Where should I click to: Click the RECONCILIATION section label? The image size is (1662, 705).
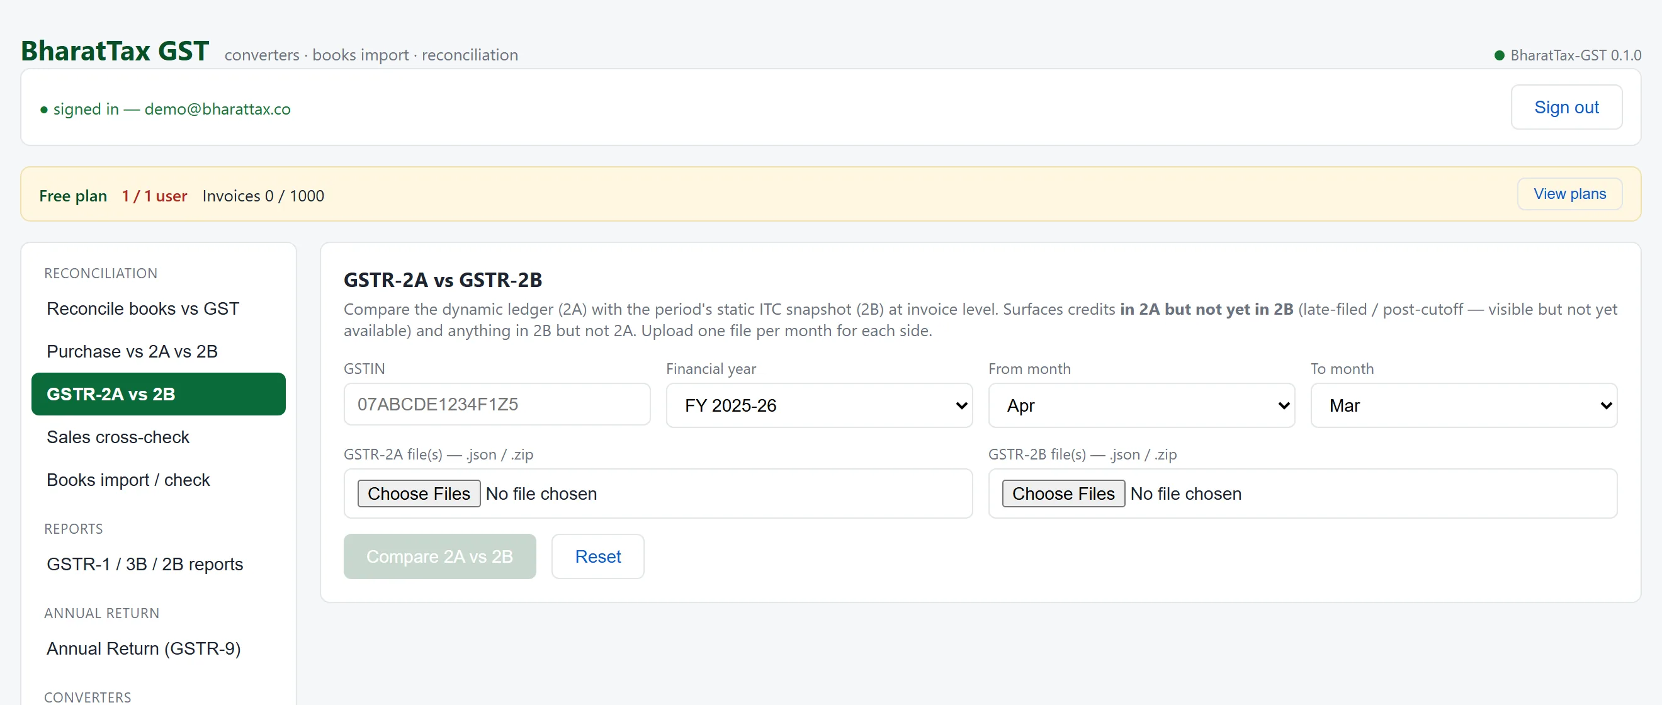pyautogui.click(x=101, y=273)
